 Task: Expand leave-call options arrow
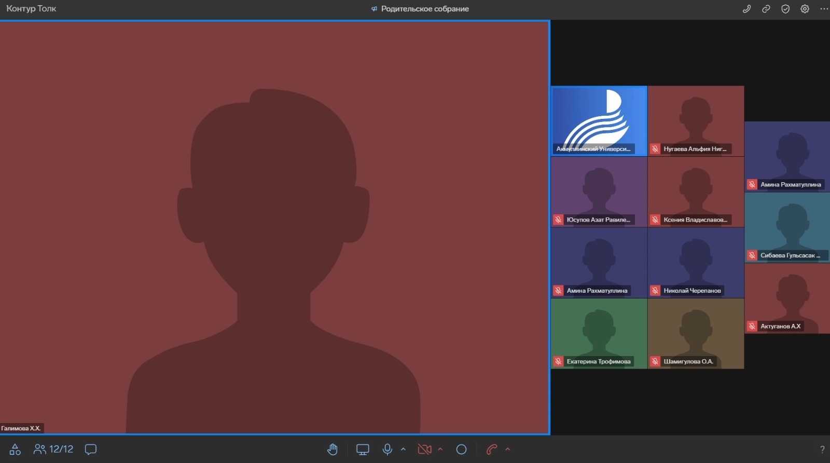[508, 450]
